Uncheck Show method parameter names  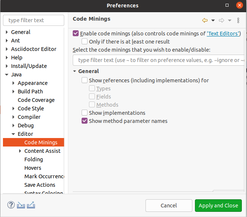coord(85,121)
